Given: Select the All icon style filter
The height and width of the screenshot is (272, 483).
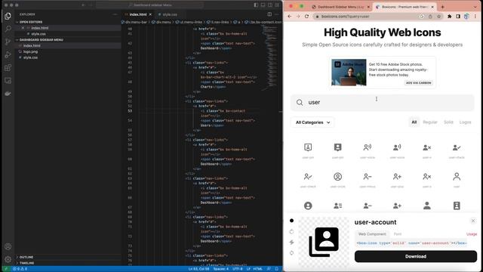Looking at the screenshot, I should pyautogui.click(x=414, y=122).
